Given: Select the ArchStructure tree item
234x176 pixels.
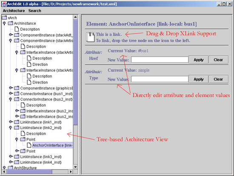Looking at the screenshot, I should pyautogui.click(x=25, y=167).
